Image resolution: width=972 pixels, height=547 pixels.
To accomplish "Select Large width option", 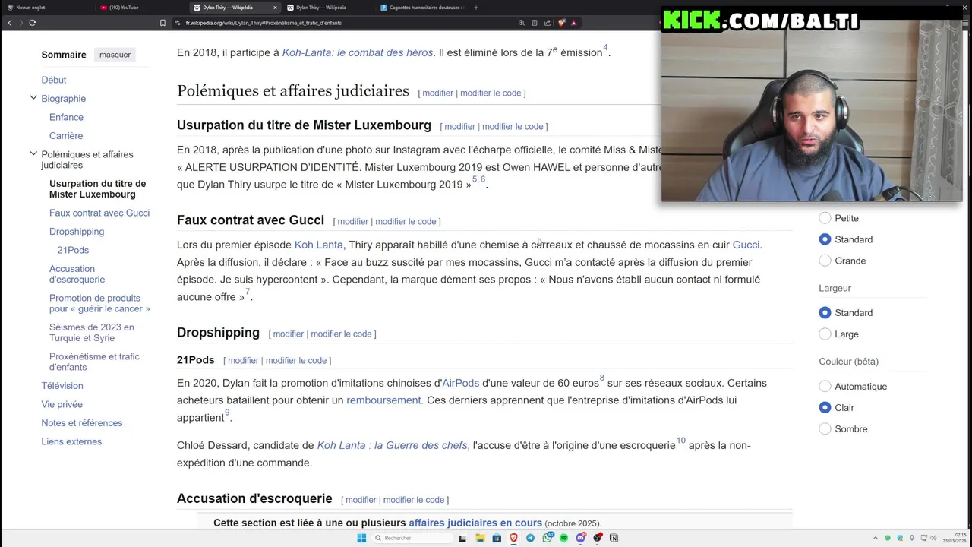I will pyautogui.click(x=825, y=334).
